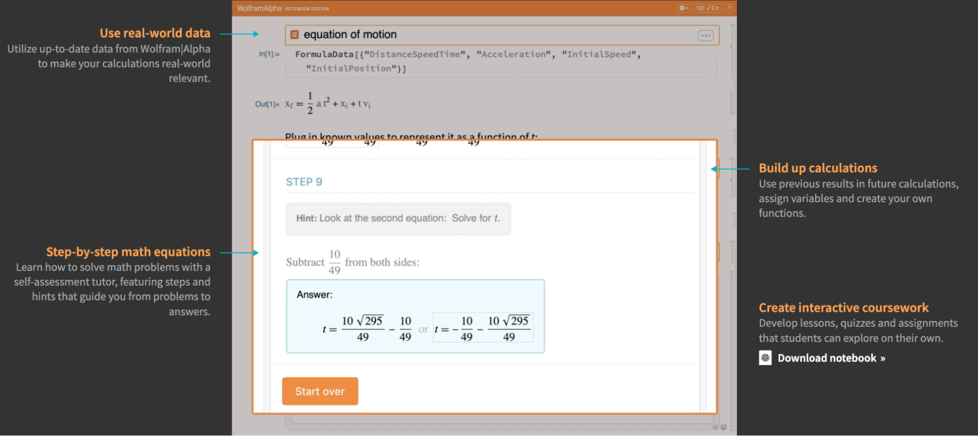Open the help question mark button

click(729, 8)
